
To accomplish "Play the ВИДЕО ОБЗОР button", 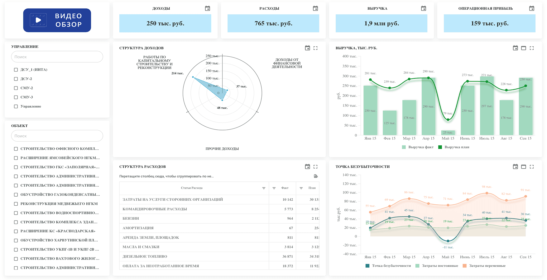I will point(57,20).
